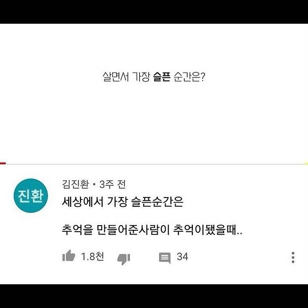
Task: Click the black letterbox bar at top
Action: point(154,12)
